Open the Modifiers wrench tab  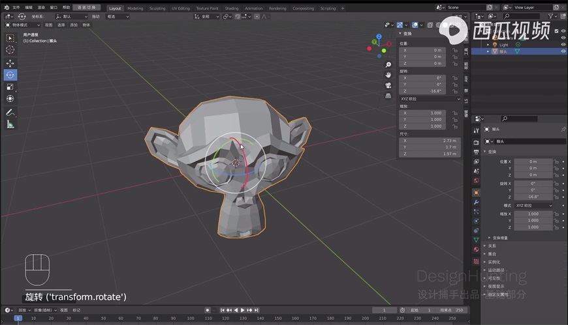[476, 202]
